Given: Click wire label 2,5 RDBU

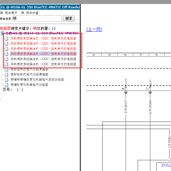Looking at the screenshot, I should click(x=169, y=142).
